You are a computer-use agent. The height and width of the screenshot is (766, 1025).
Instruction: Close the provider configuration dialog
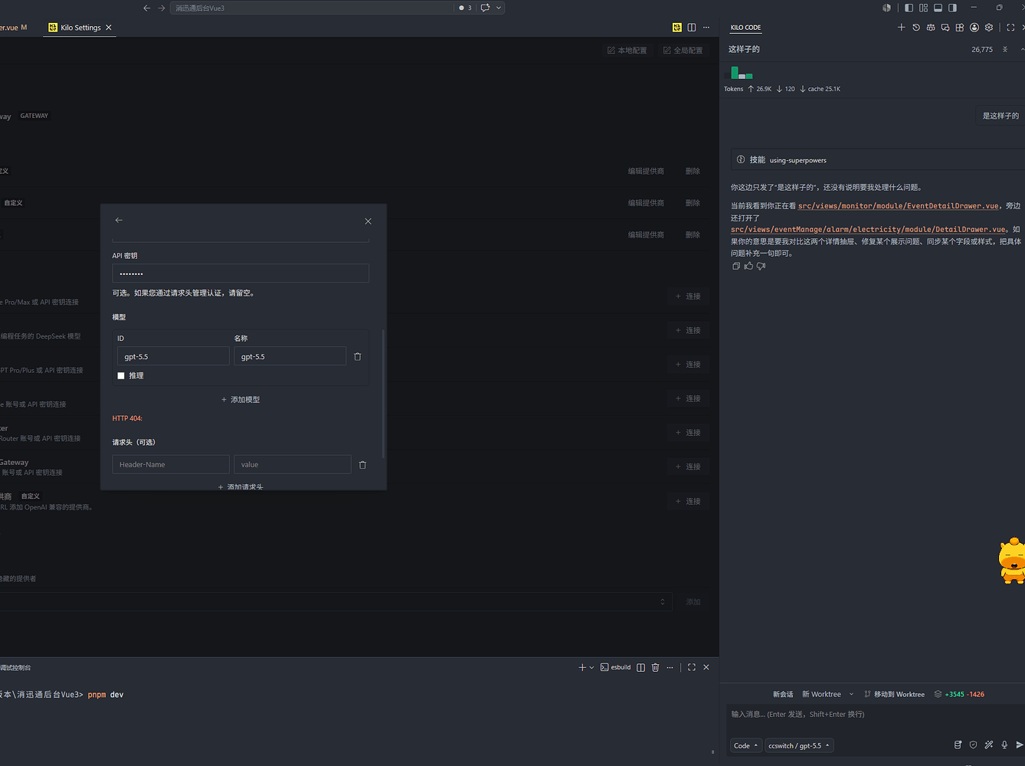click(368, 221)
